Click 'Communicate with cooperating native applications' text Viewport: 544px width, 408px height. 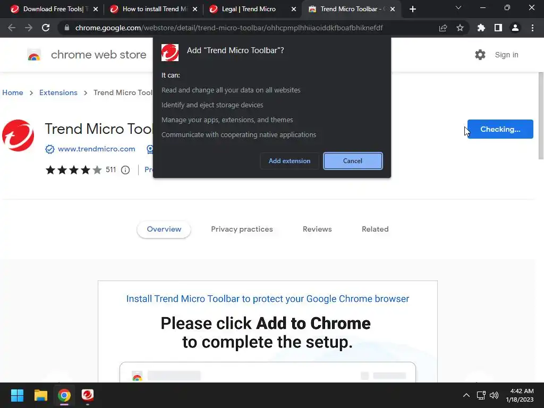tap(239, 135)
